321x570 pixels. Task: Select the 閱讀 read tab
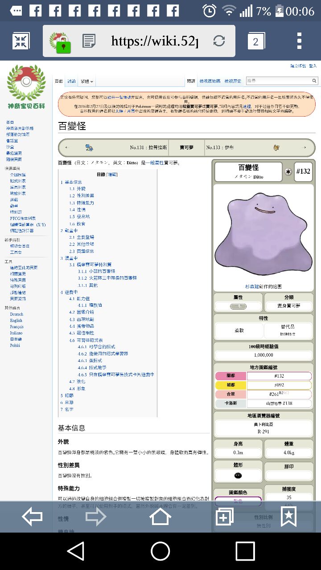pos(191,81)
